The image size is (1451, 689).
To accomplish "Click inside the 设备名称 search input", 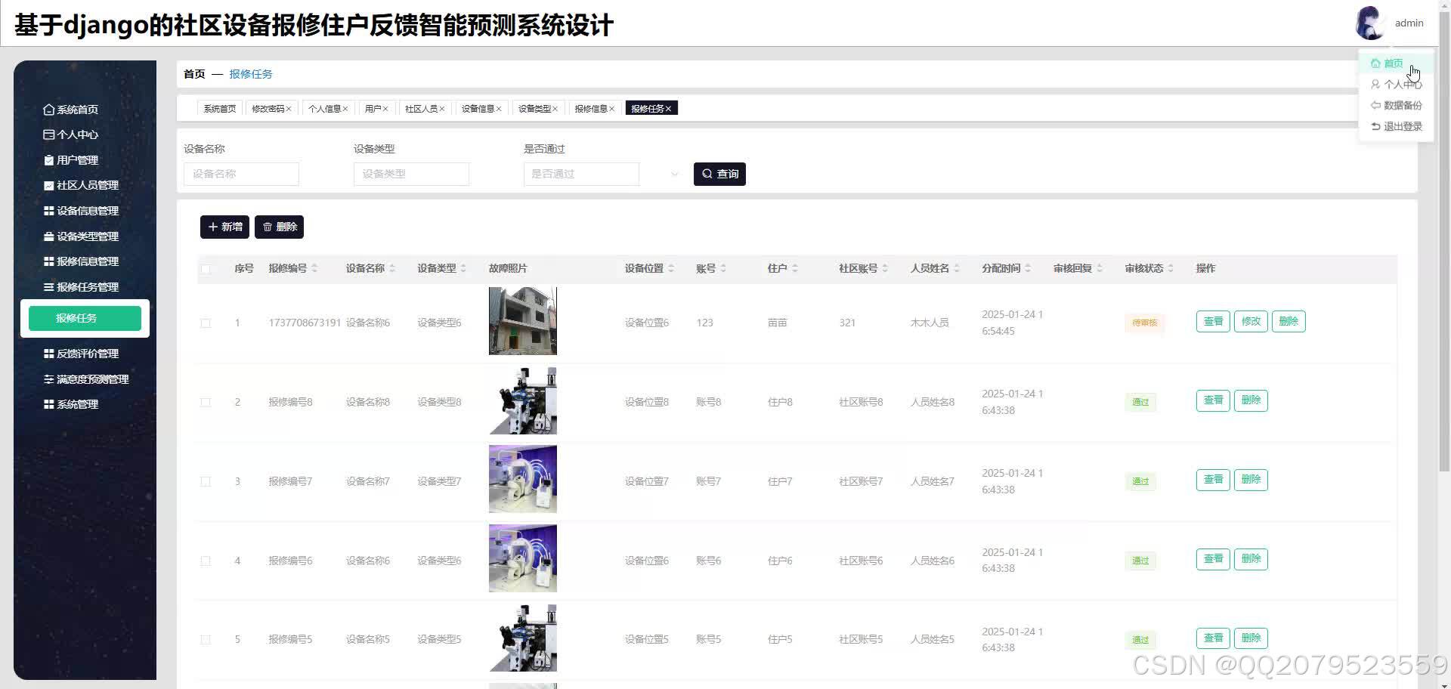I will coord(241,174).
